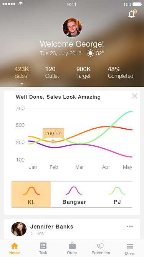Image resolution: width=144 pixels, height=257 pixels.
Task: Select the Sales 423K stat
Action: pyautogui.click(x=22, y=72)
